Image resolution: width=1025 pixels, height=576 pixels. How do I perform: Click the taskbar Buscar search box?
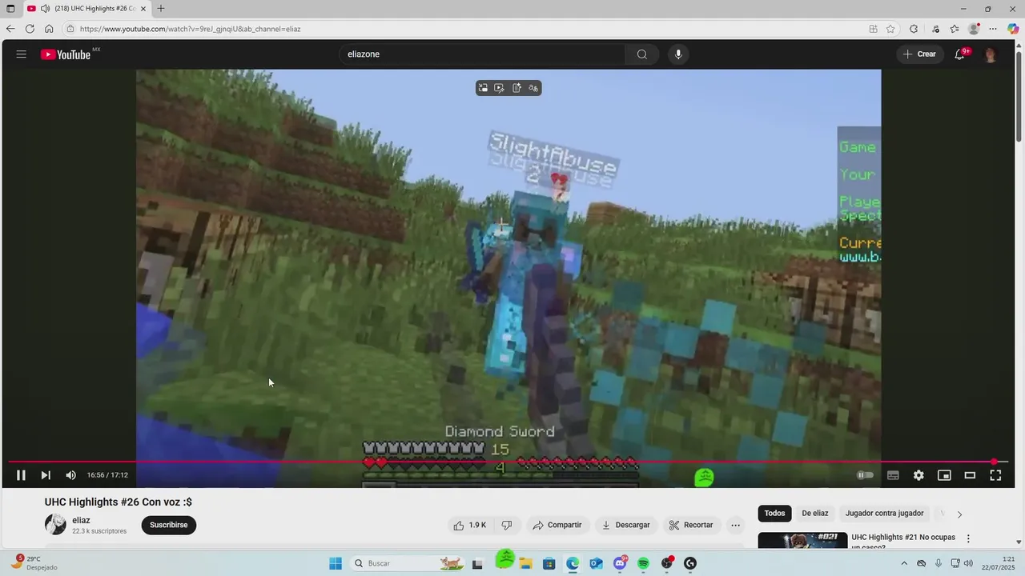point(408,563)
